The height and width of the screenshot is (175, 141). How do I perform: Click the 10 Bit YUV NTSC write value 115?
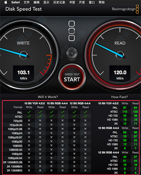pos(125,112)
